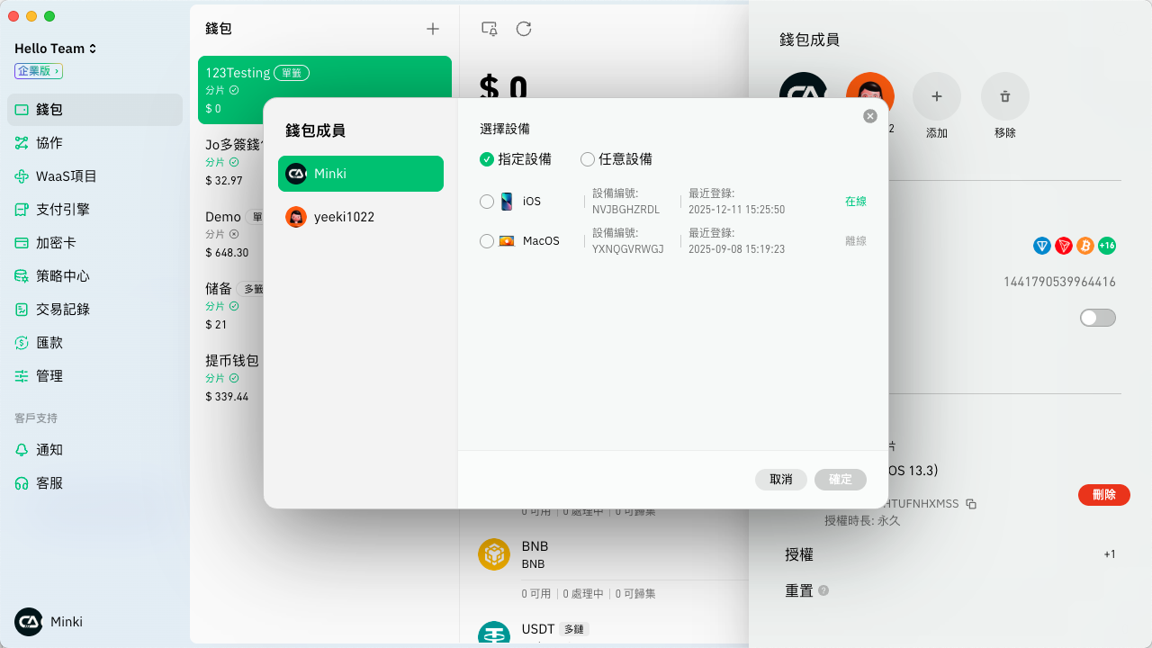Click the red 刪除 button
1152x648 pixels.
[x=1103, y=495]
